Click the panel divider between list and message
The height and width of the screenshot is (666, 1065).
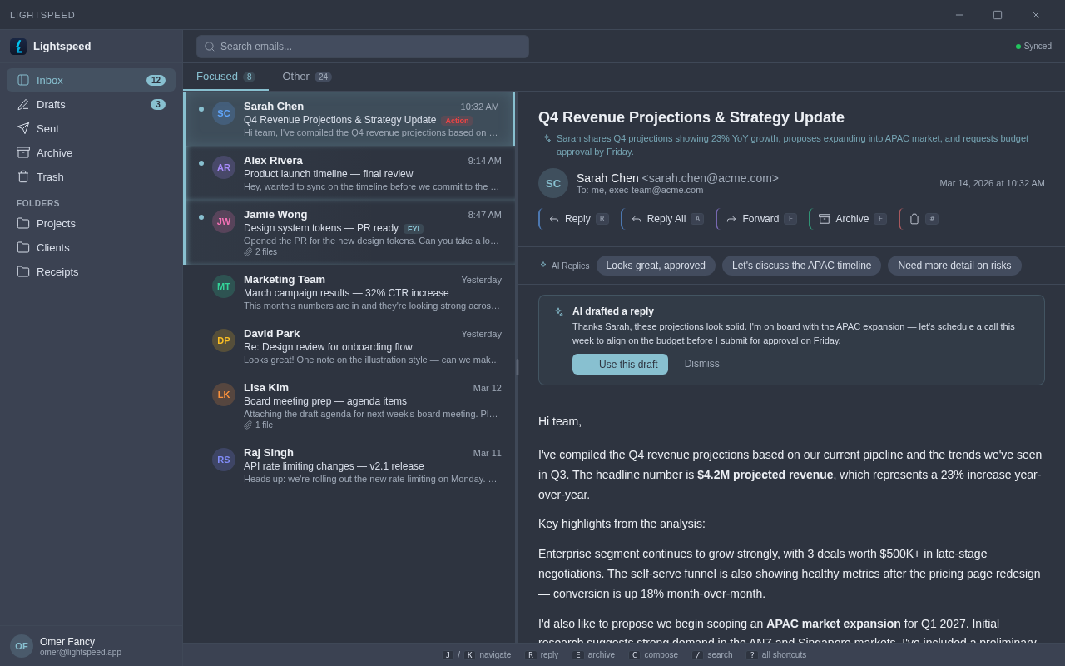(517, 366)
